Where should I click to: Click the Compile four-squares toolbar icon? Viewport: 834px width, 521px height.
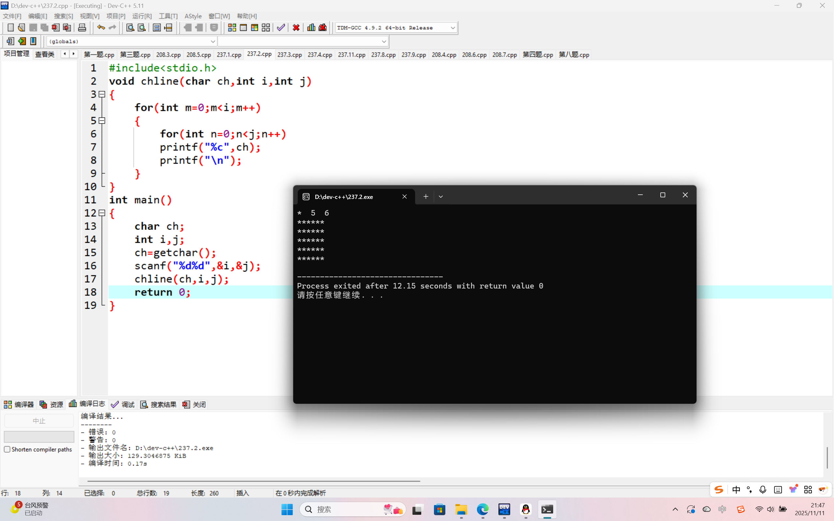pos(232,28)
